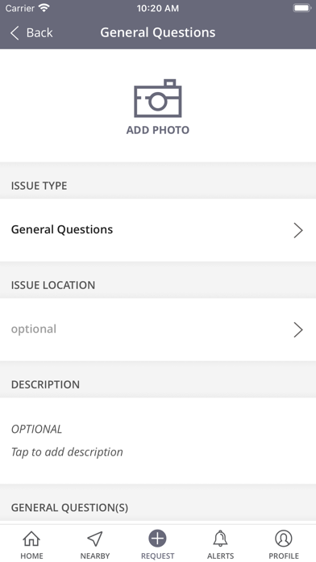Tap the Back button text
Viewport: 316px width, 562px height.
click(x=39, y=32)
